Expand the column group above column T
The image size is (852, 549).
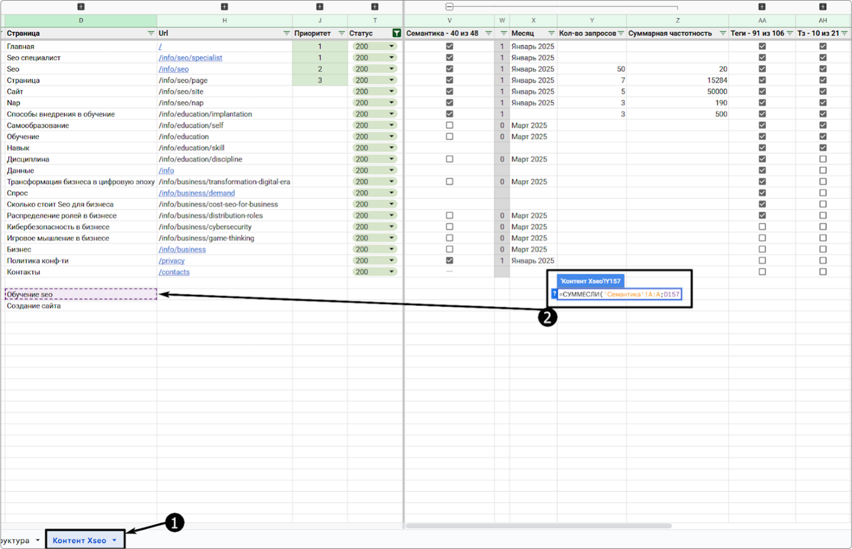tap(375, 7)
